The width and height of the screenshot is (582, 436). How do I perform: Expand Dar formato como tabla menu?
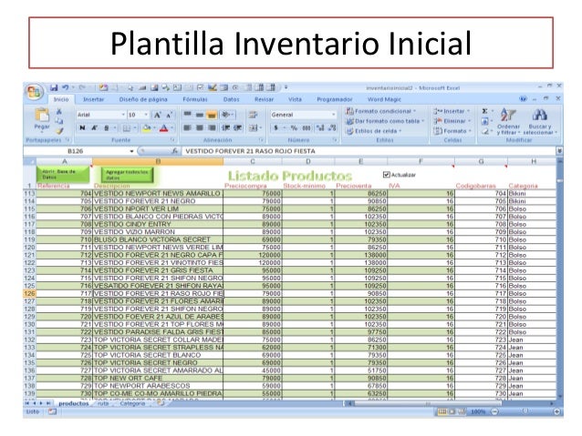click(385, 121)
